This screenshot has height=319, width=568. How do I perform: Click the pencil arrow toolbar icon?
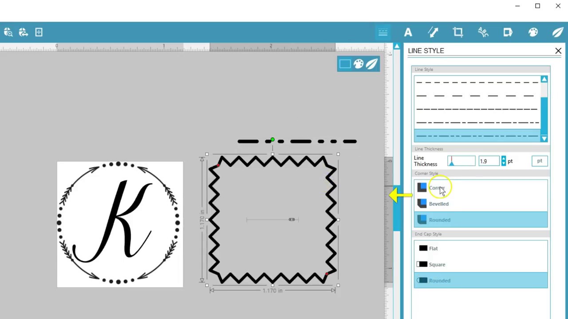point(433,32)
